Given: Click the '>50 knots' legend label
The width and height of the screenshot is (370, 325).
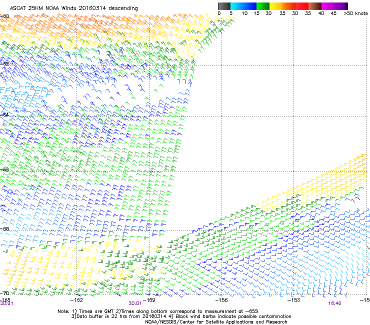Looking at the screenshot, I should 355,13.
